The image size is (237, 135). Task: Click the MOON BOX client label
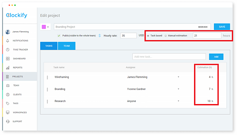(x=203, y=27)
